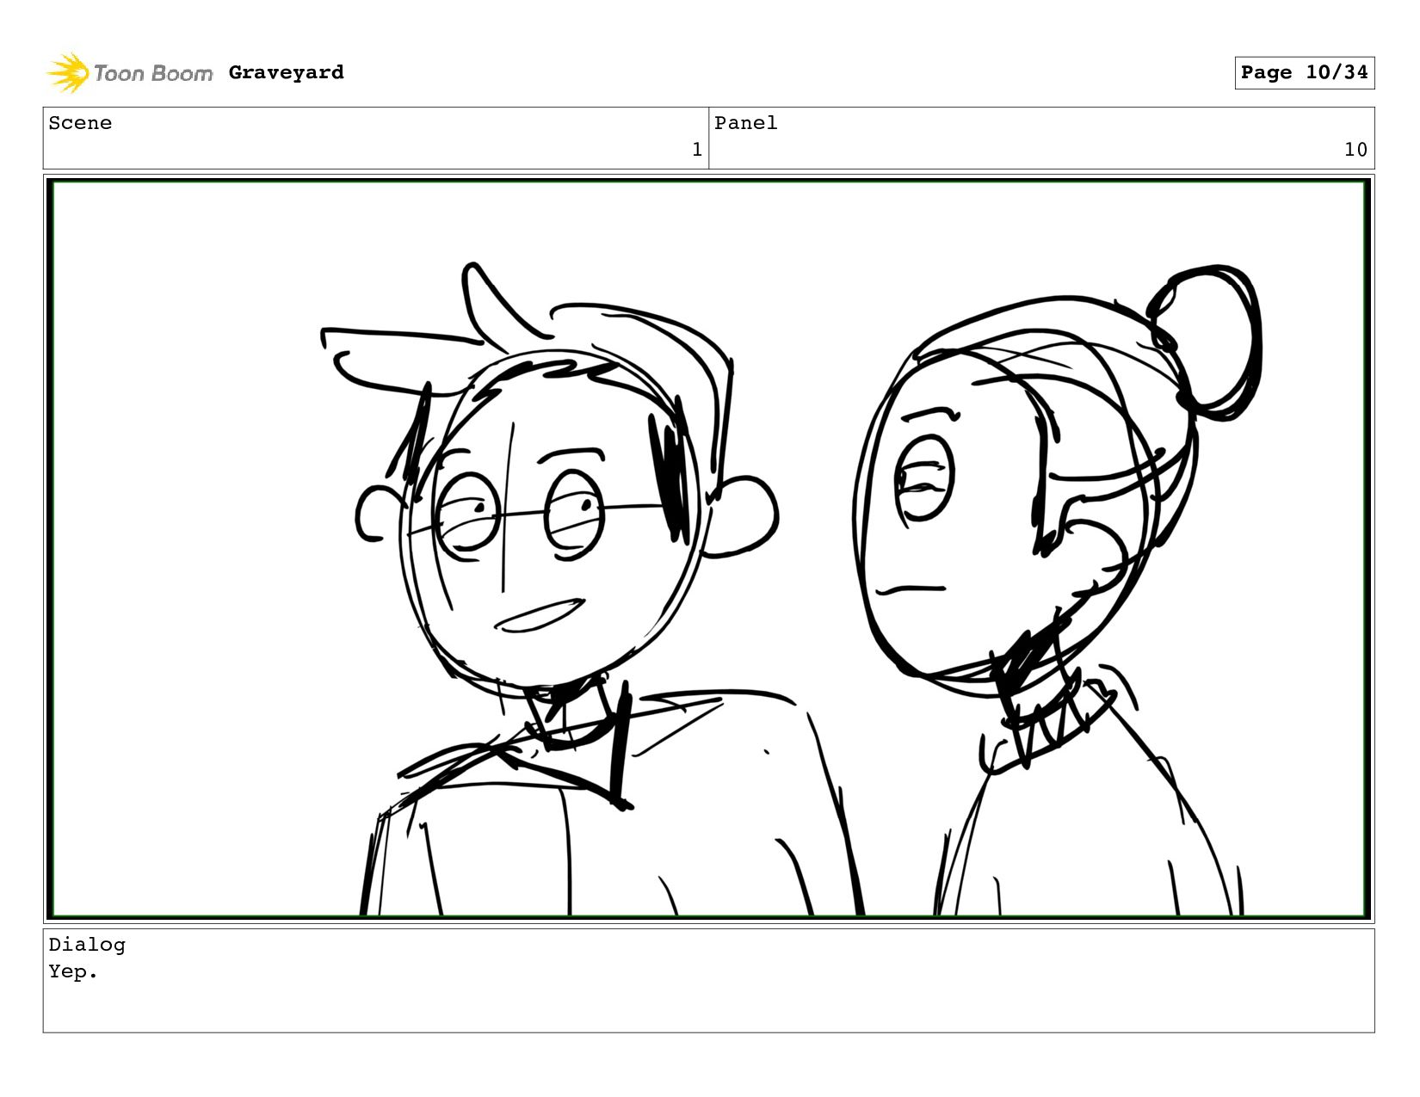Viewport: 1420px width, 1097px height.
Task: Click the scene number 1
Action: point(697,150)
